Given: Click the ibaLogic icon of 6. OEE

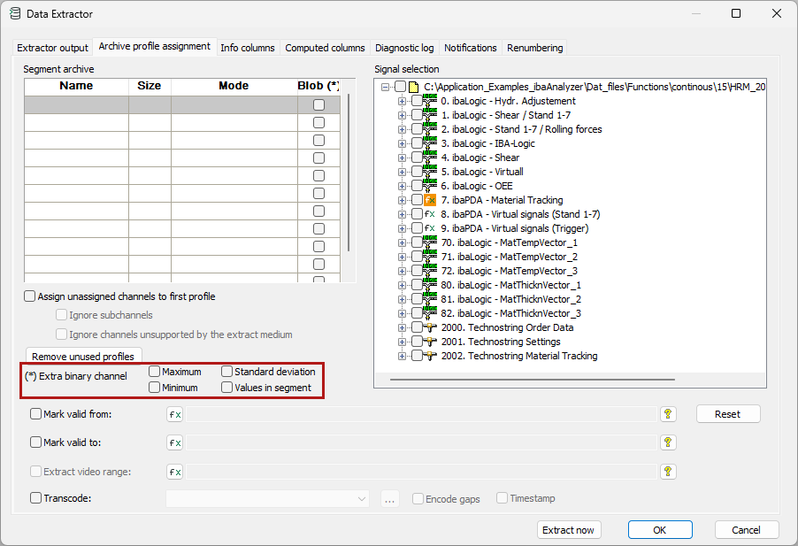Looking at the screenshot, I should [x=430, y=185].
